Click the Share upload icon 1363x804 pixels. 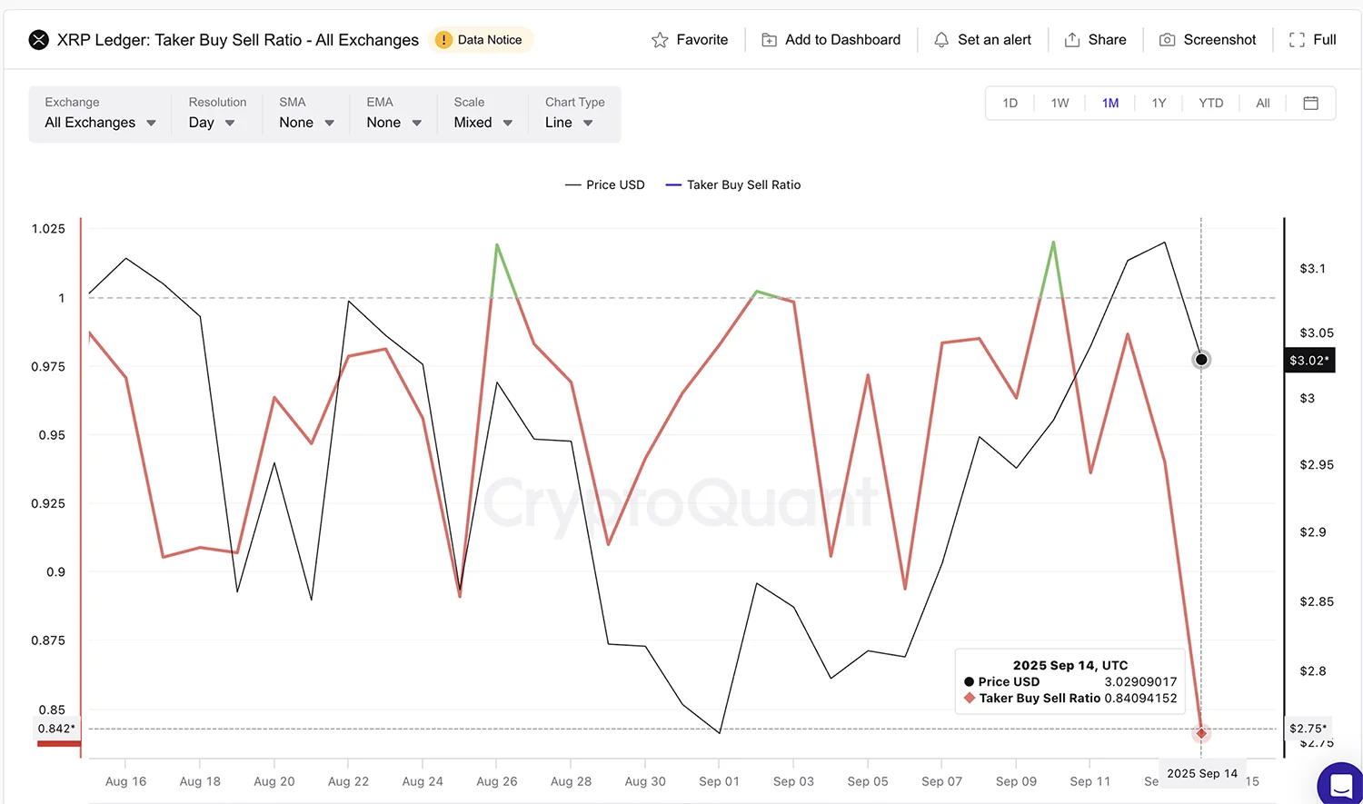click(x=1072, y=40)
